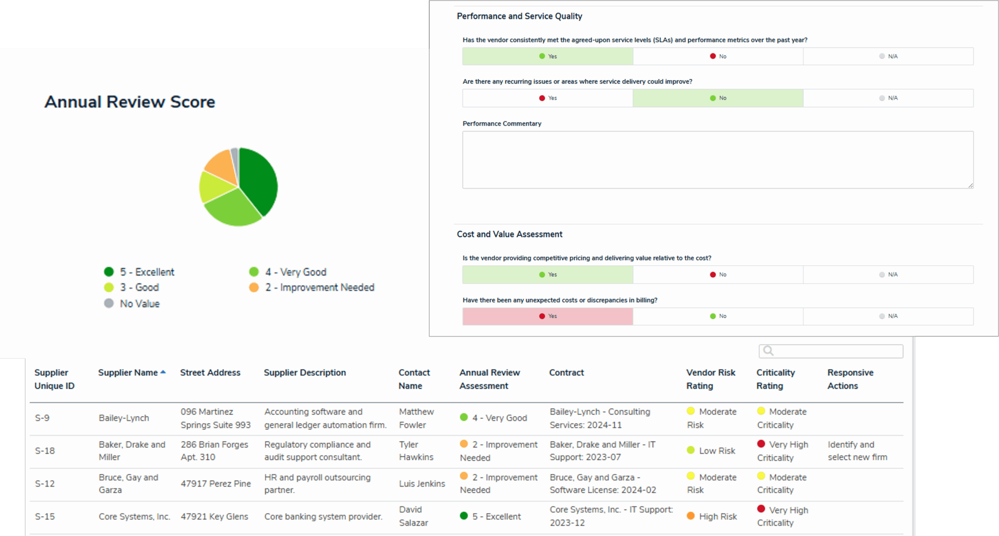
Task: Sort by Criticality Rating column header
Action: coord(775,379)
